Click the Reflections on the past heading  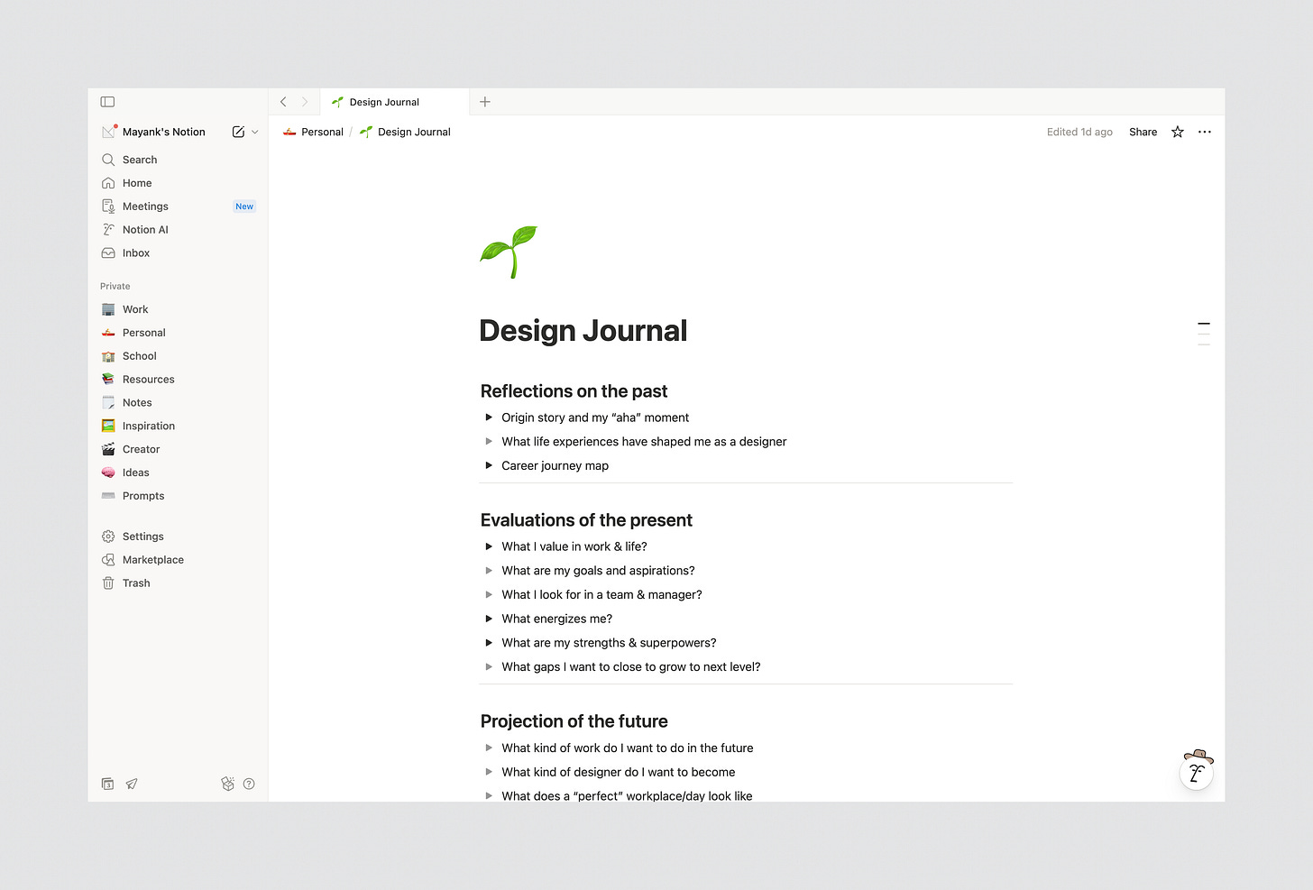(574, 391)
